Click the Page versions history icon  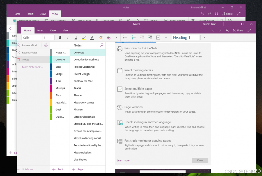(120, 107)
